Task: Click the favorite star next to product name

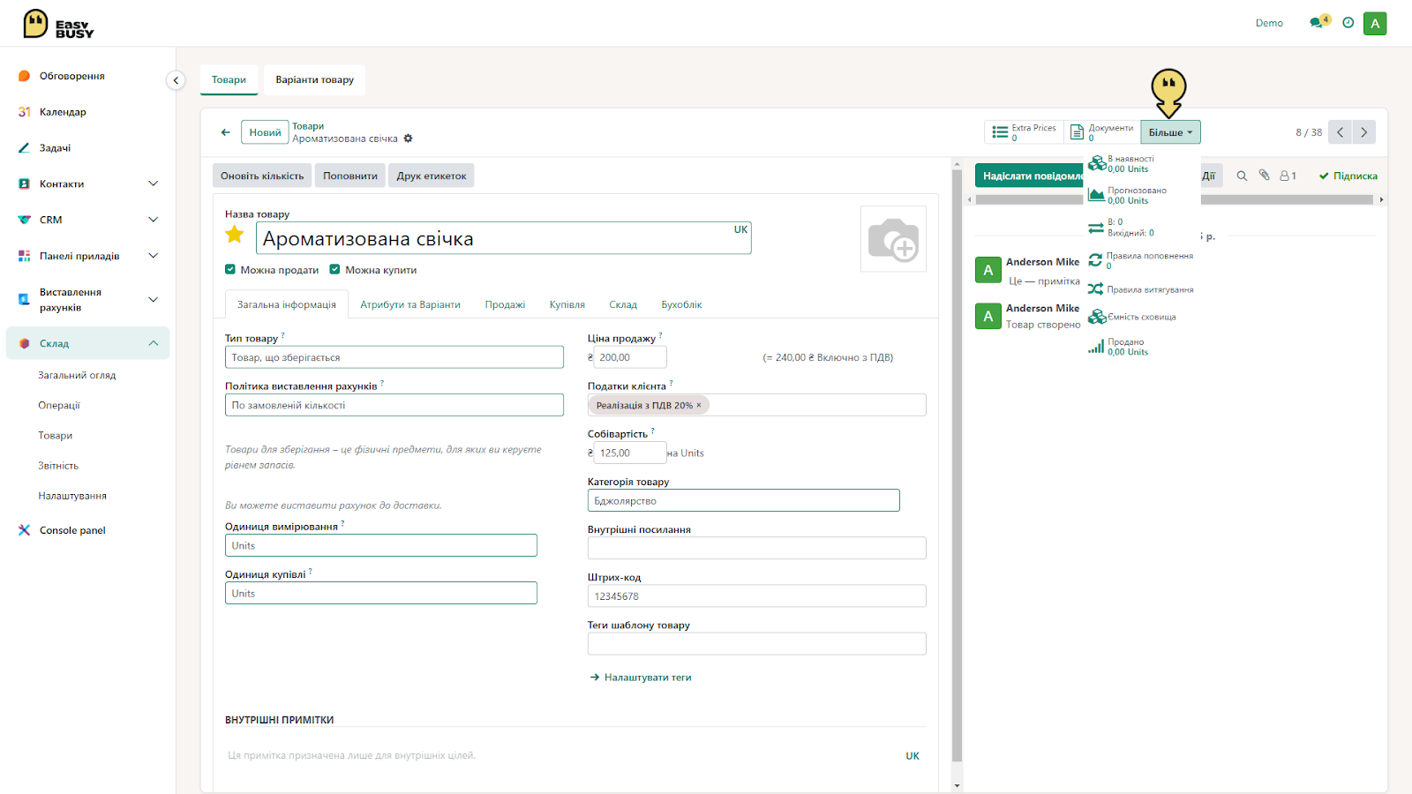Action: click(235, 235)
